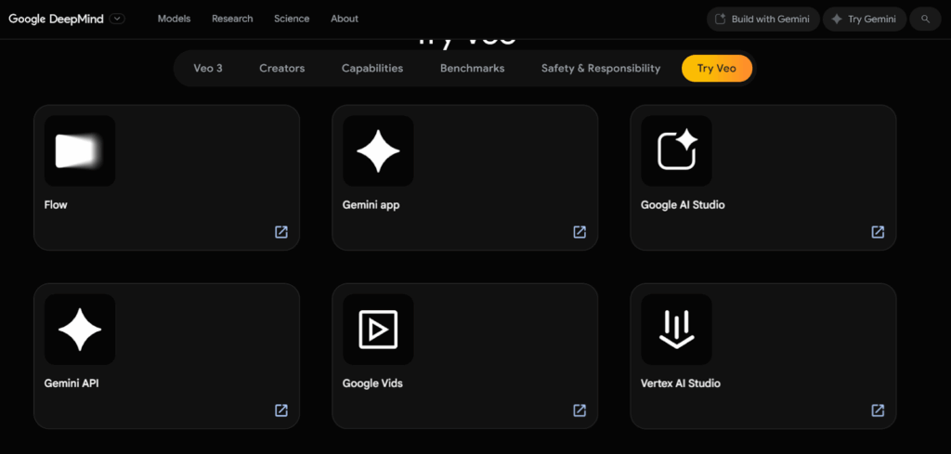The width and height of the screenshot is (951, 454).
Task: Open the Research menu
Action: coord(232,19)
